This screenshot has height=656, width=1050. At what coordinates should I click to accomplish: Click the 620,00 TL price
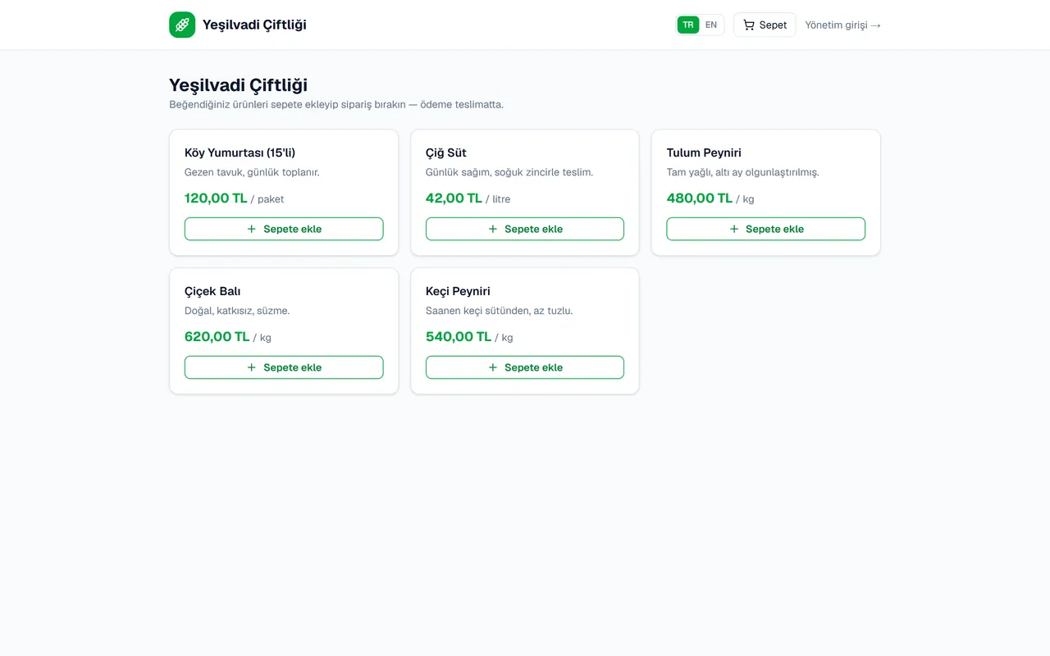pyautogui.click(x=217, y=336)
